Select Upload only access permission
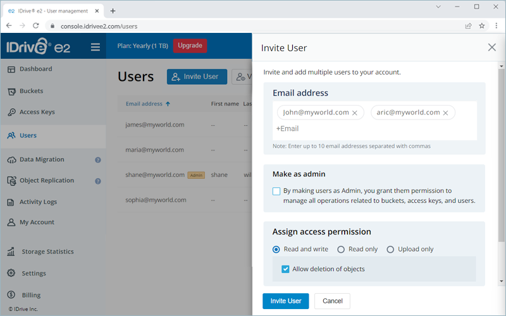The image size is (506, 316). click(x=390, y=249)
